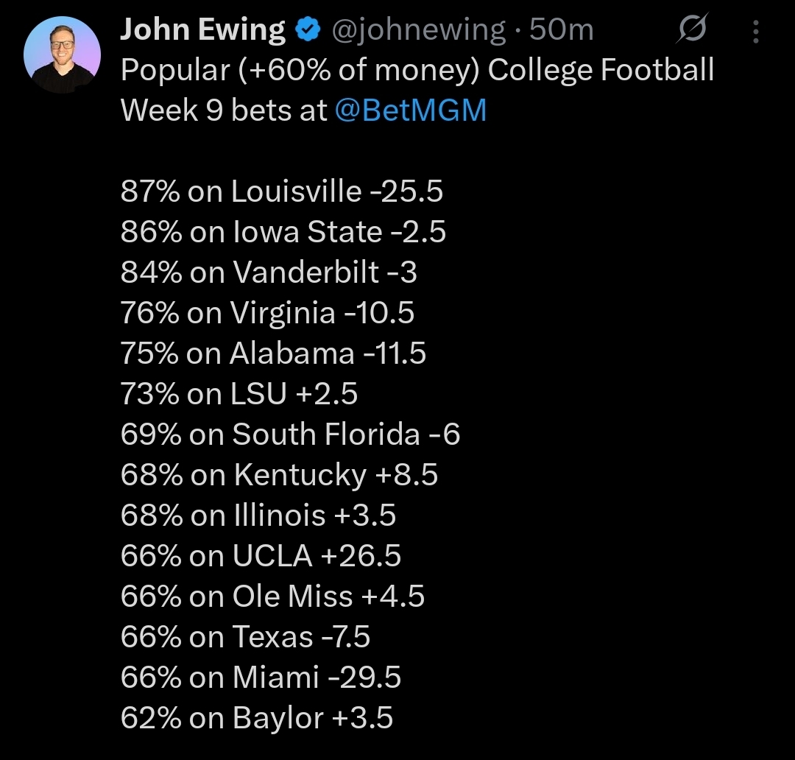Open the @johnewing handle link
795x760 pixels.
(420, 30)
